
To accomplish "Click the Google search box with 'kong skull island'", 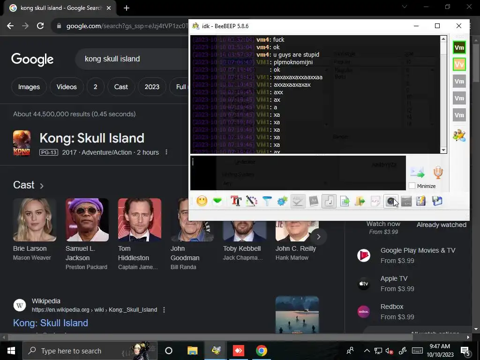I will 132,59.
